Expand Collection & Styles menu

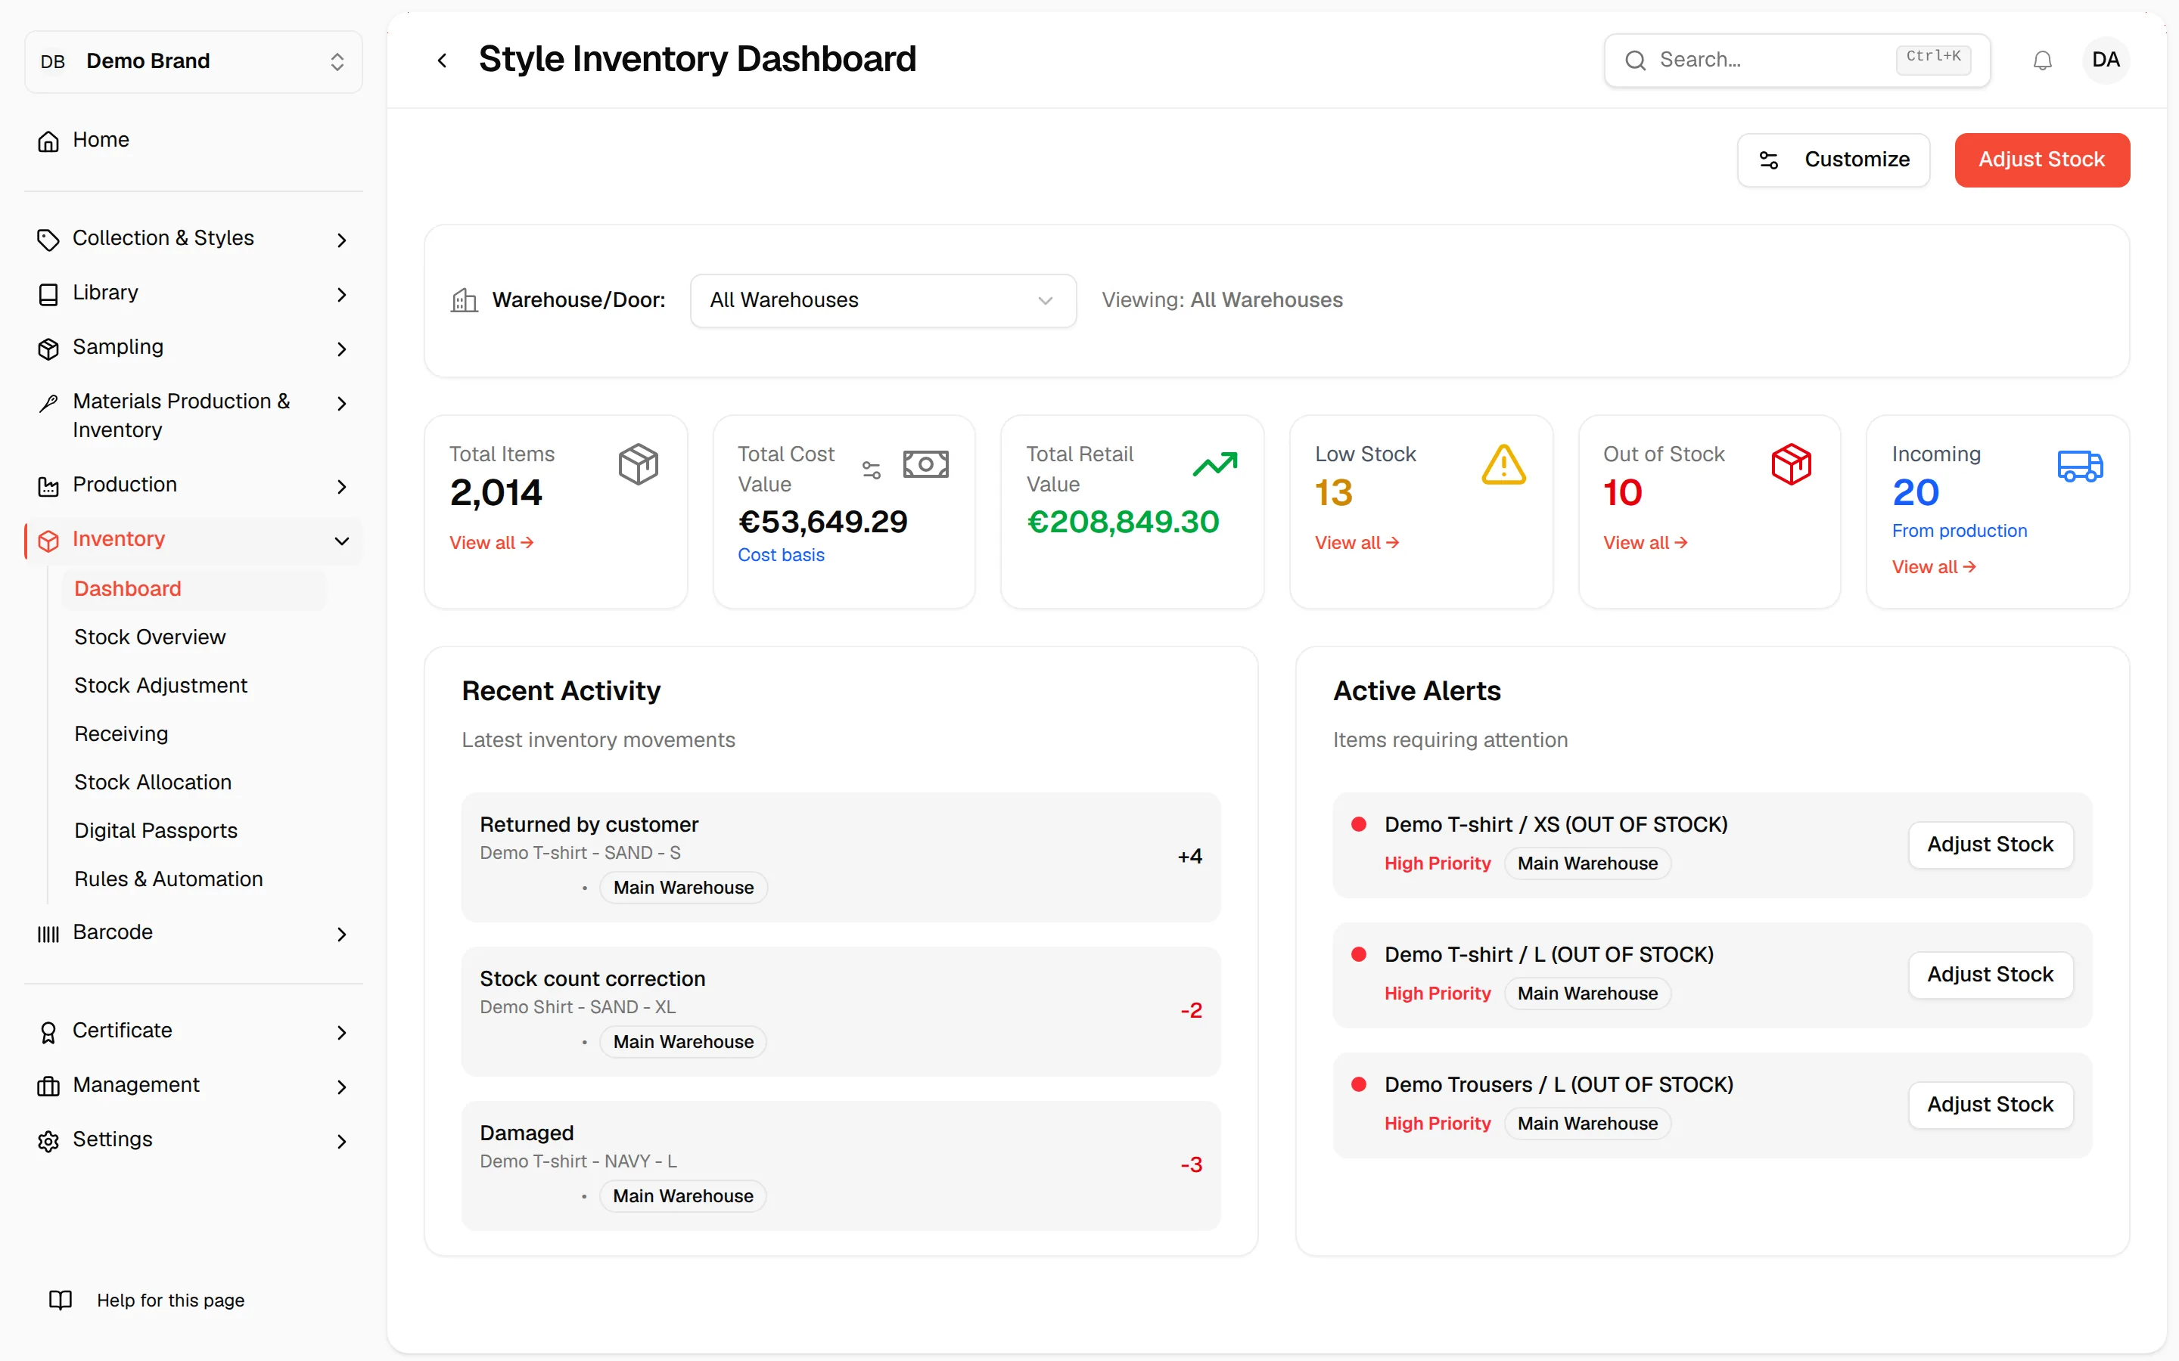(x=194, y=238)
